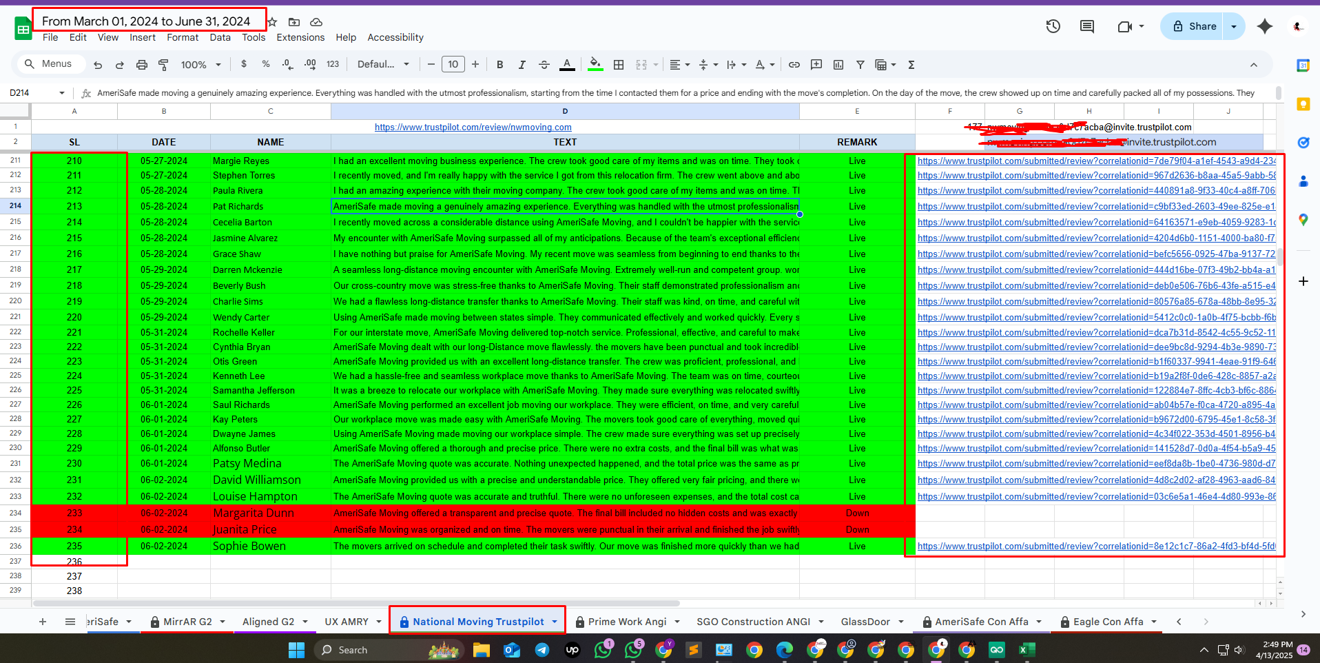Image resolution: width=1320 pixels, height=663 pixels.
Task: Open the fill color picker
Action: tap(596, 65)
